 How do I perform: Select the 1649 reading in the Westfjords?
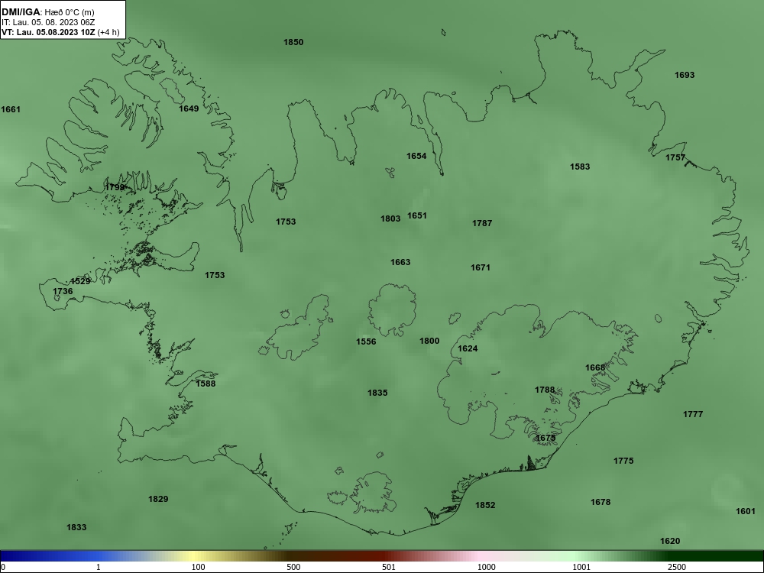point(189,108)
